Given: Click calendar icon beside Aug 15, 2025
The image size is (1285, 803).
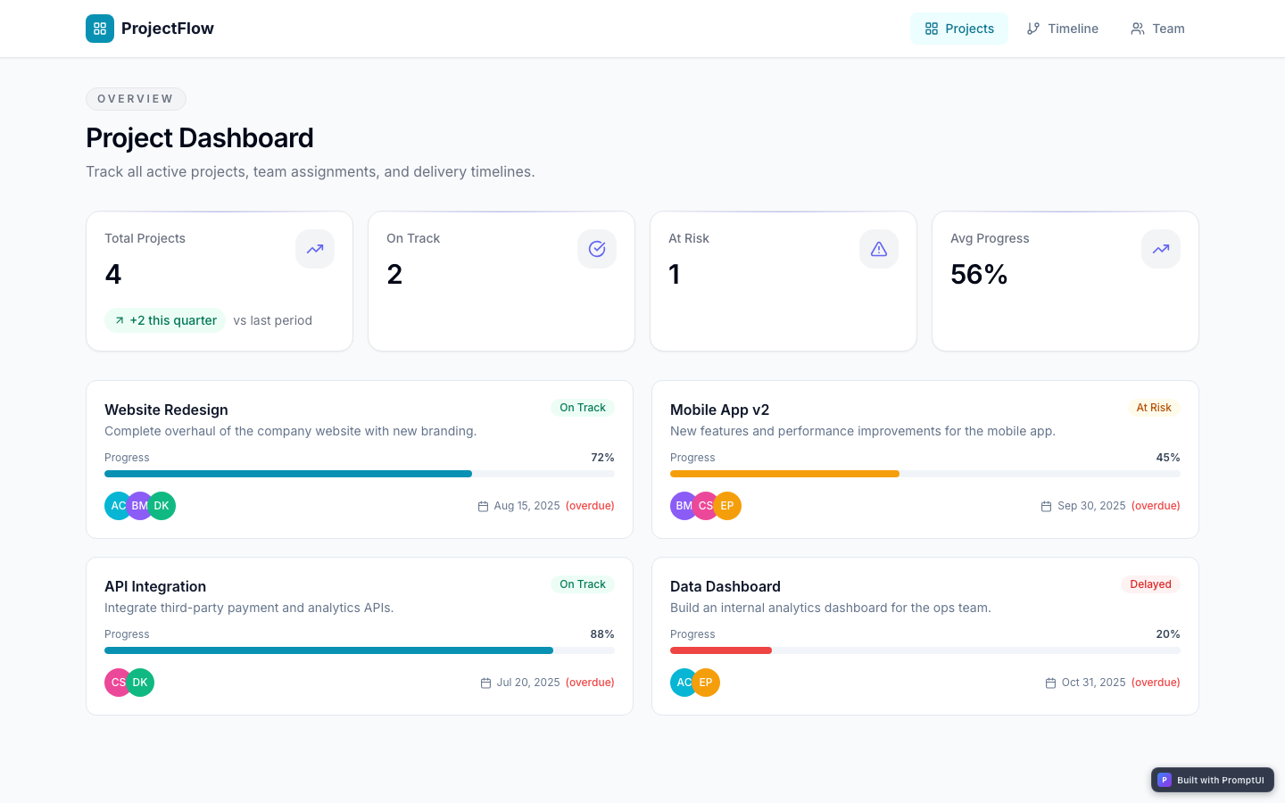Looking at the screenshot, I should [483, 506].
